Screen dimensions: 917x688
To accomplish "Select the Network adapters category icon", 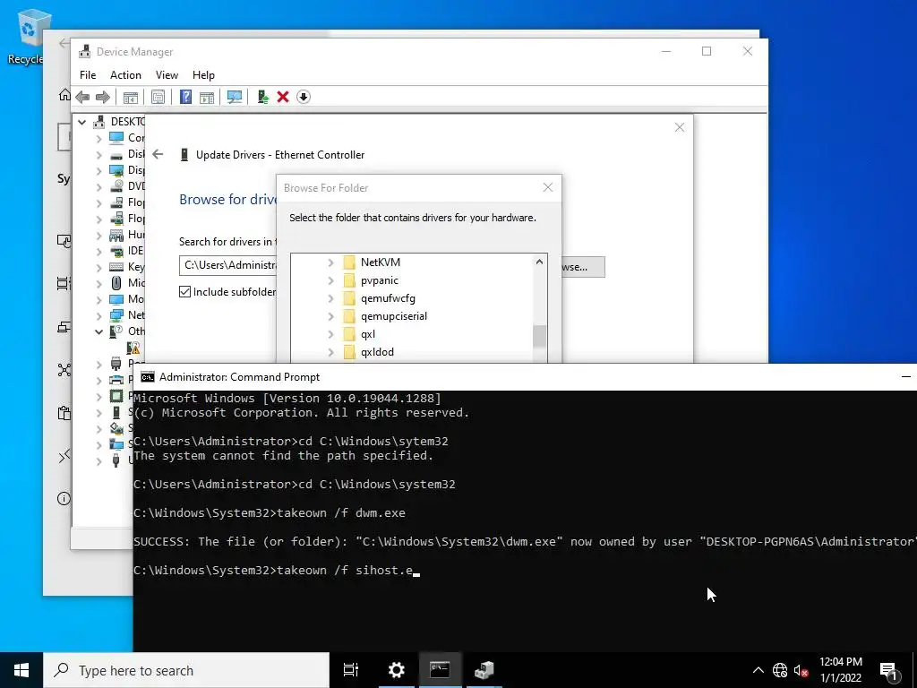I will point(116,315).
